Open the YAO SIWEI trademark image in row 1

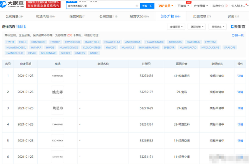58,76
